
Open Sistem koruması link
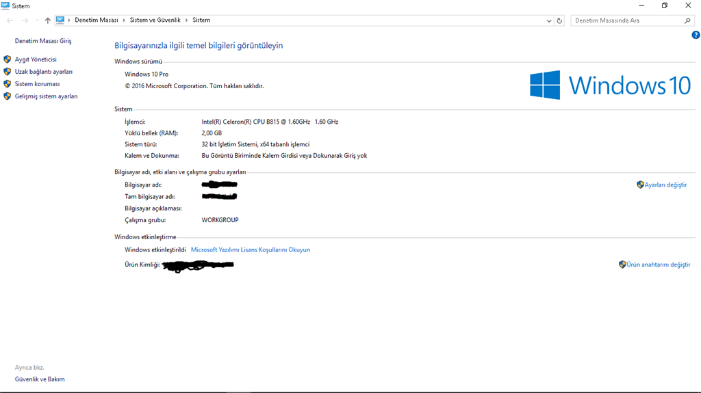point(37,84)
